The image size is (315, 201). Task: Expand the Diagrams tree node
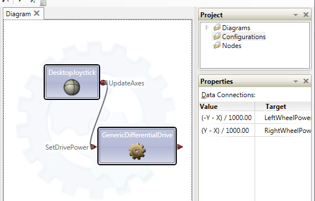(207, 27)
